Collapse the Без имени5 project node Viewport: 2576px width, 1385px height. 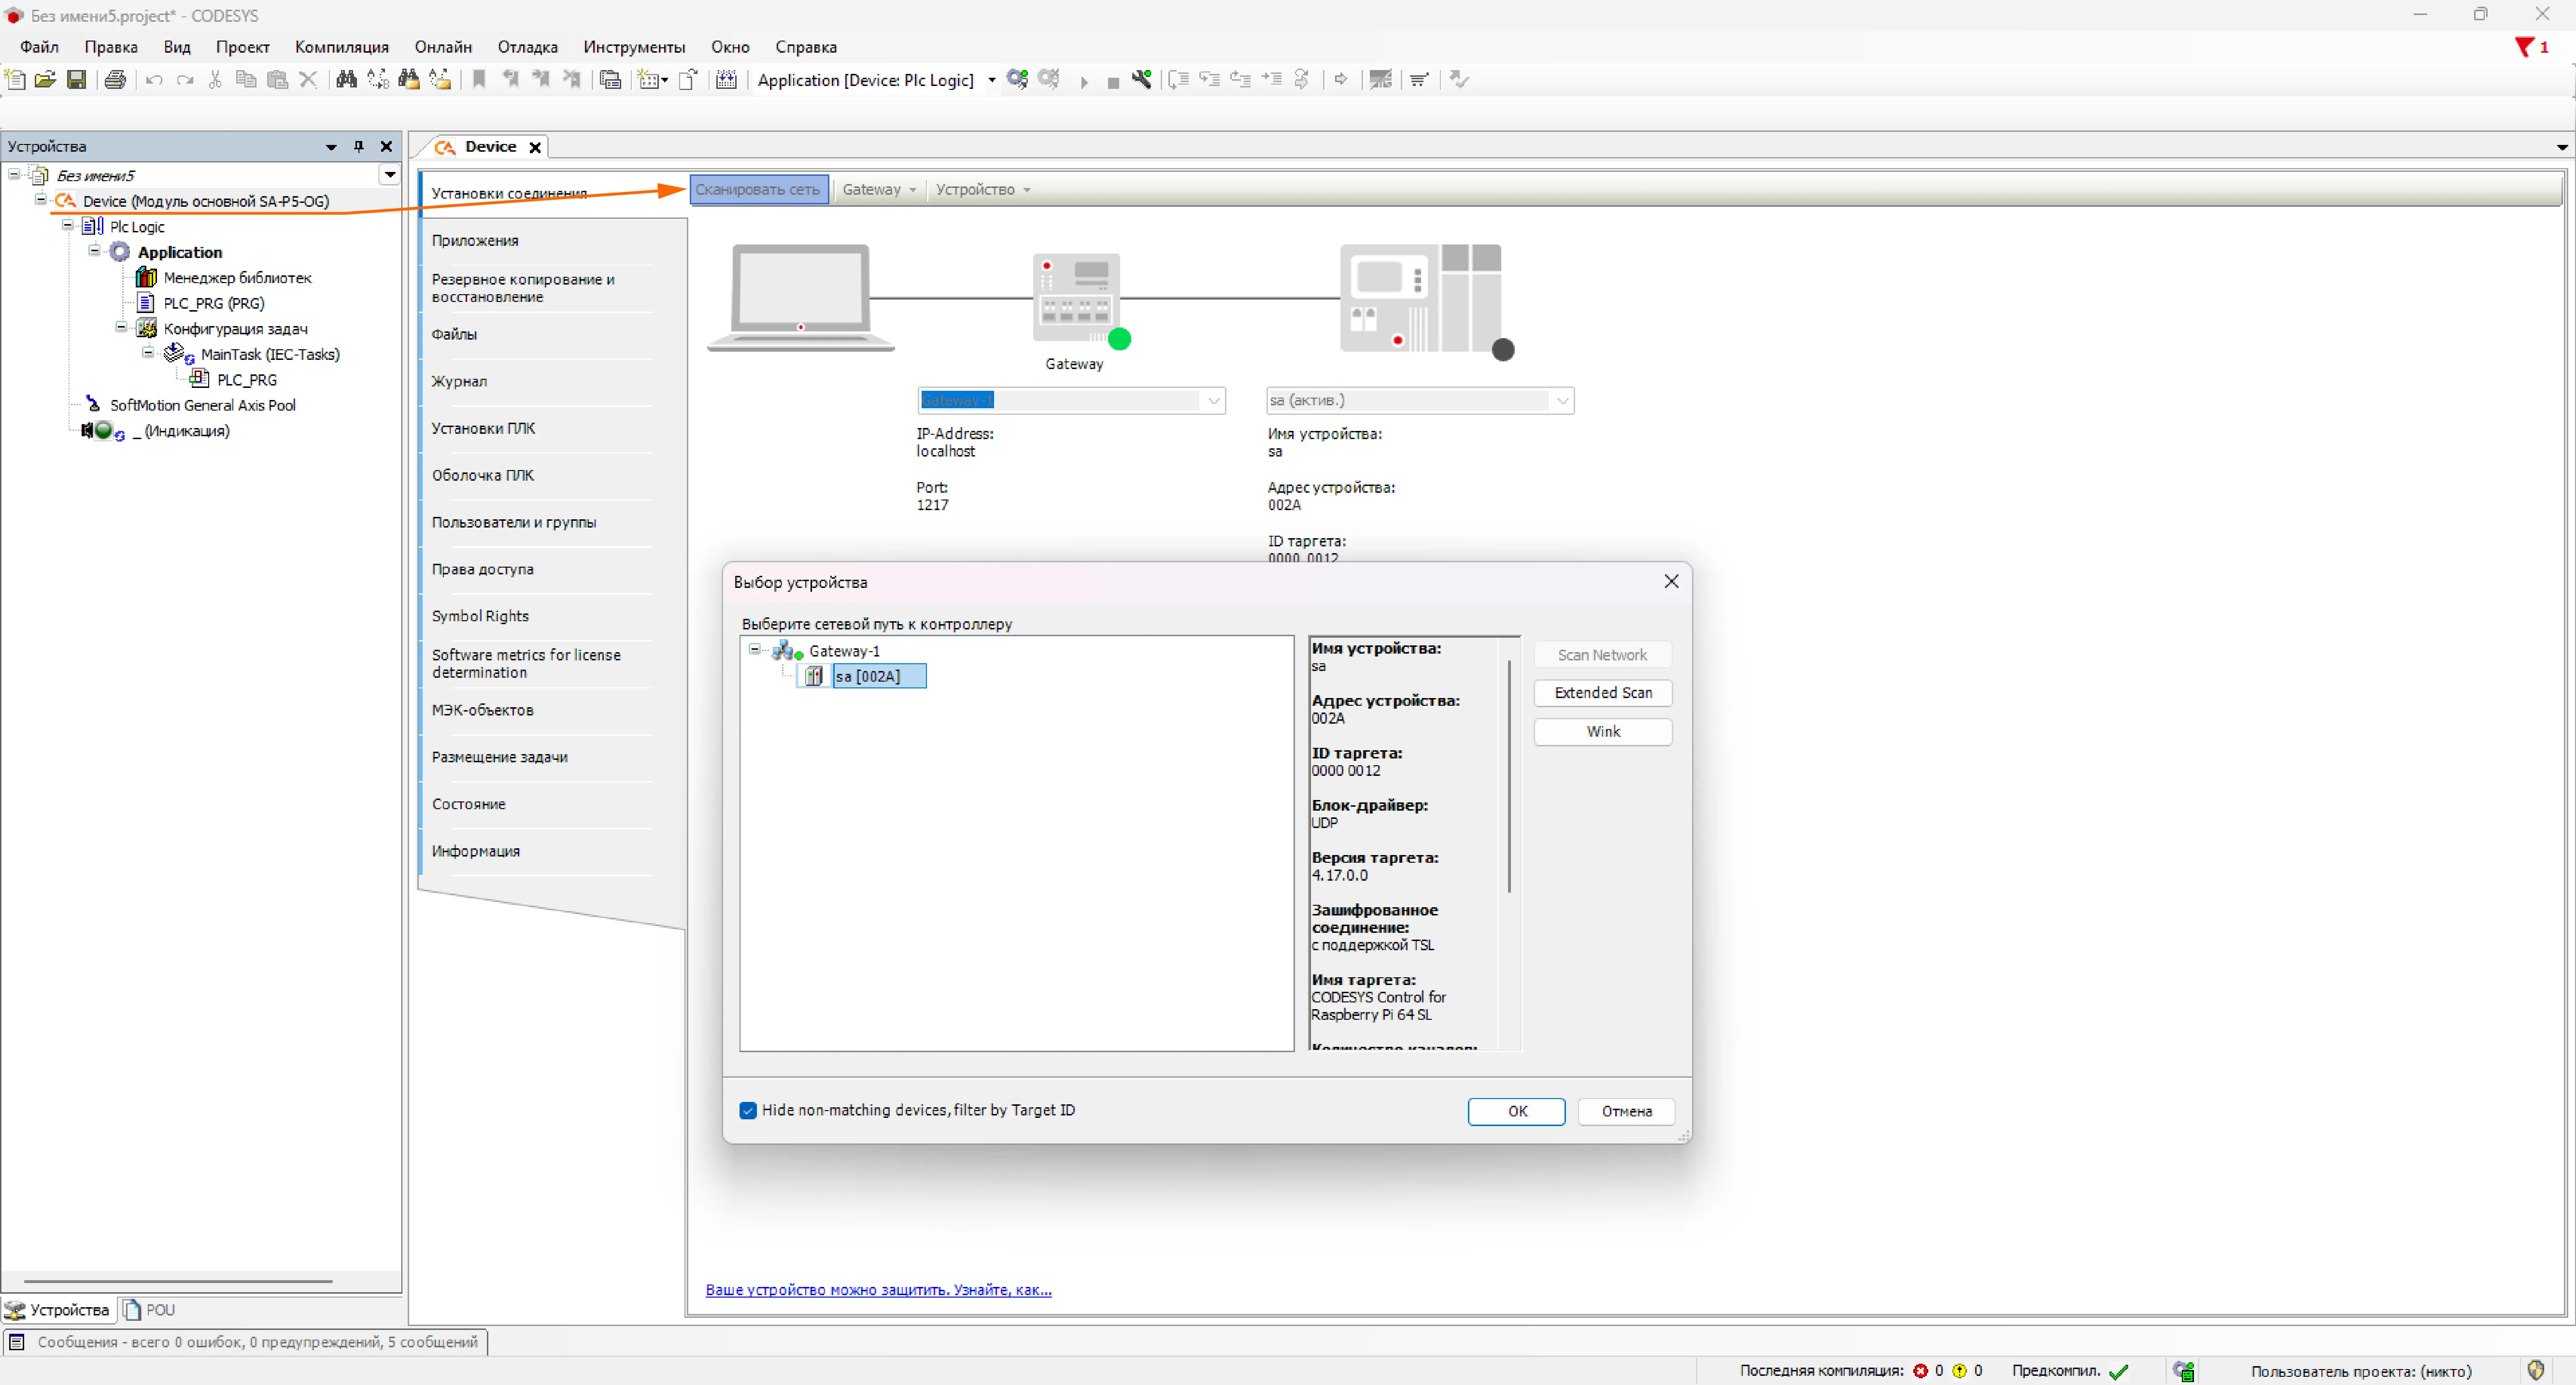coord(14,174)
